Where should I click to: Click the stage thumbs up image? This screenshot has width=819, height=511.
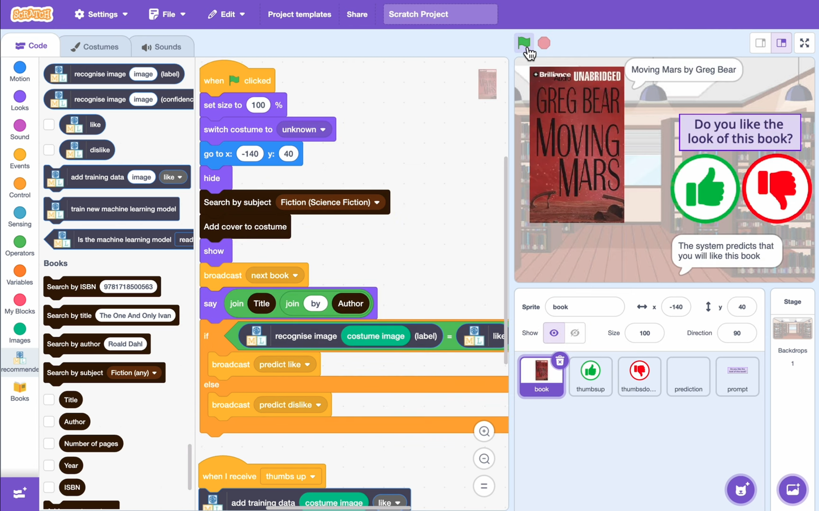705,188
